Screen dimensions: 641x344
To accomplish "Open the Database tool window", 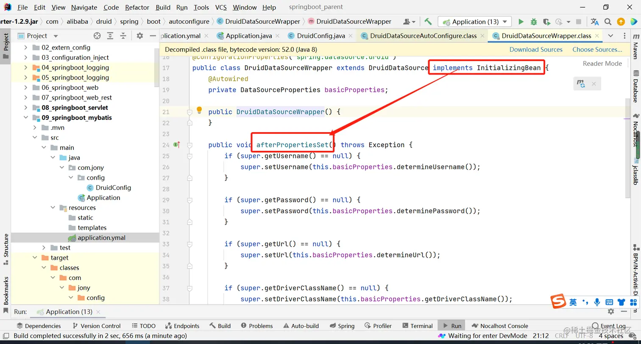I will 635,86.
